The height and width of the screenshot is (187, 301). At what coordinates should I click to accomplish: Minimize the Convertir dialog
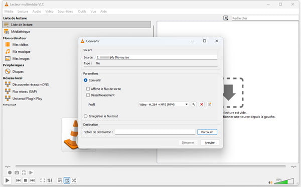(192, 41)
